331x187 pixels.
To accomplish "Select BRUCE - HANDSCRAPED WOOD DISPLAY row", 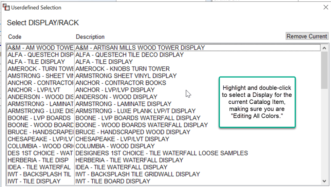I will 164,132.
